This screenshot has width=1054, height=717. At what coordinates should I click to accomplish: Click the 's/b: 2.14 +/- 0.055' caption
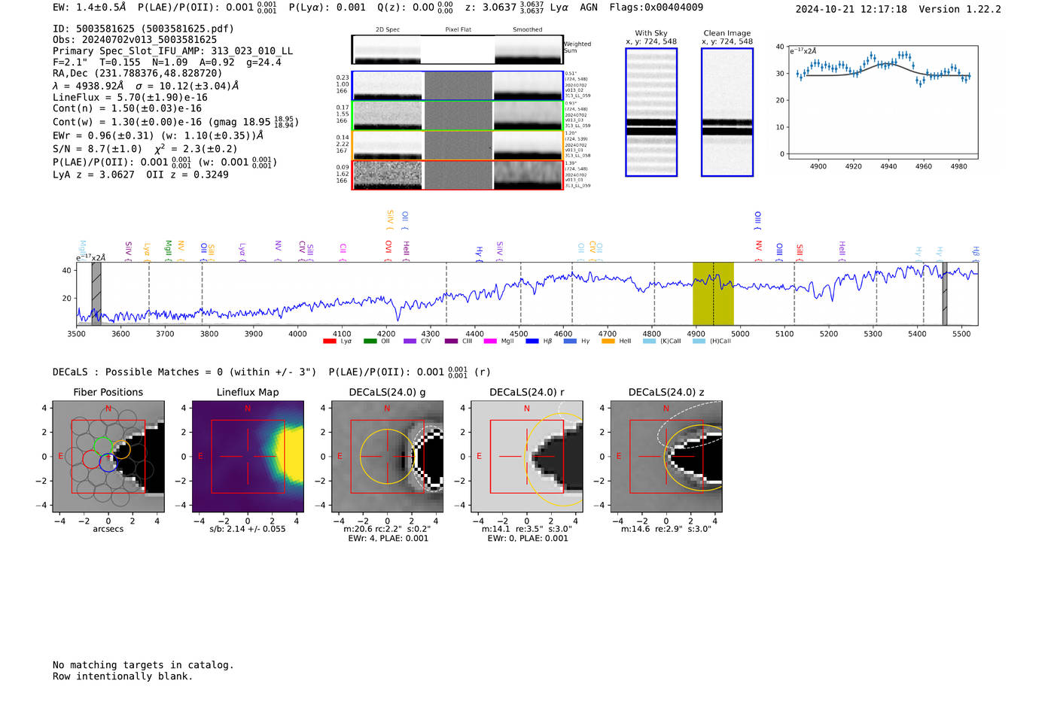[248, 529]
